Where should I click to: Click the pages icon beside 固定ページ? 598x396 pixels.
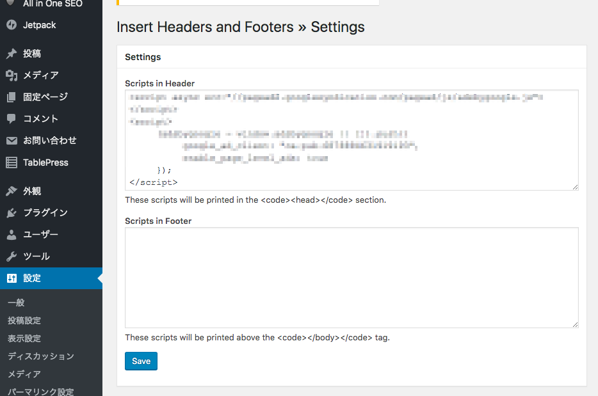point(12,97)
